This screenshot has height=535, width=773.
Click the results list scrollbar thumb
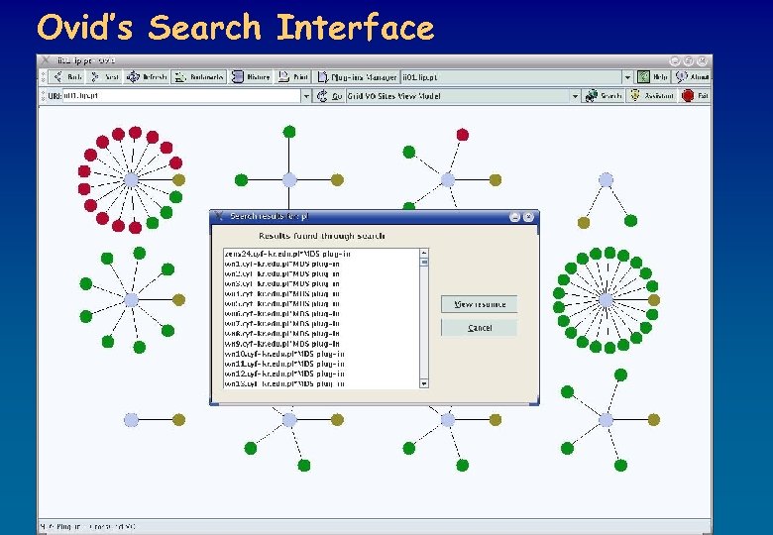coord(424,263)
